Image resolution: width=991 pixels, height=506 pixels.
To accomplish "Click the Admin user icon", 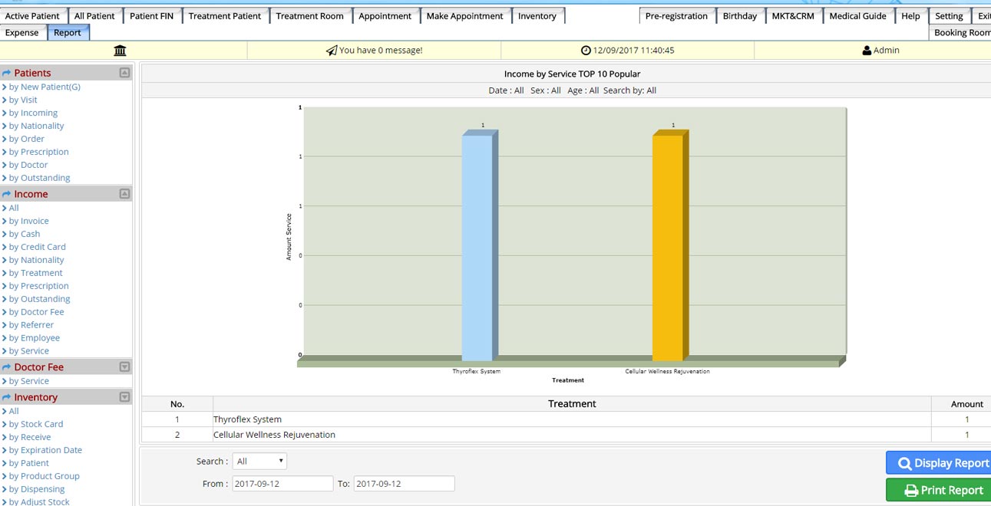I will pos(867,51).
